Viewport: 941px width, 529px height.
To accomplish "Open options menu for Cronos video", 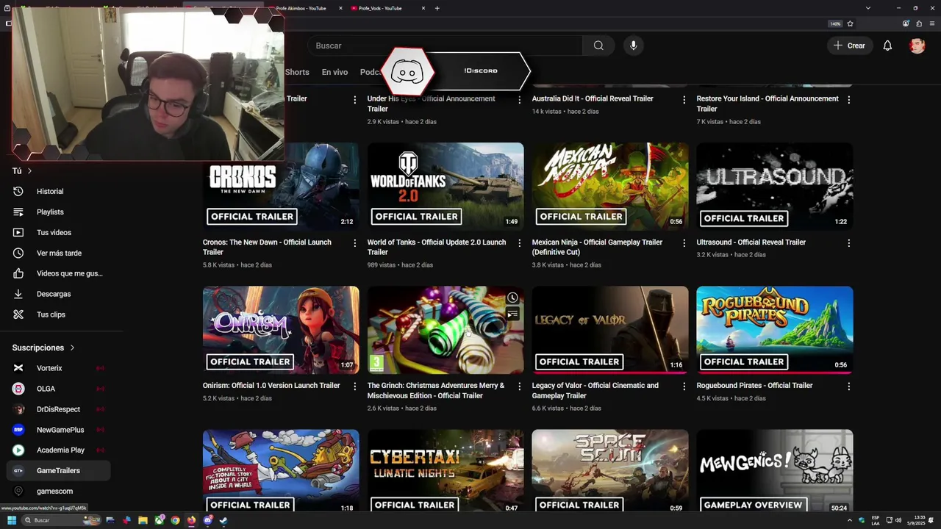I will click(x=355, y=242).
